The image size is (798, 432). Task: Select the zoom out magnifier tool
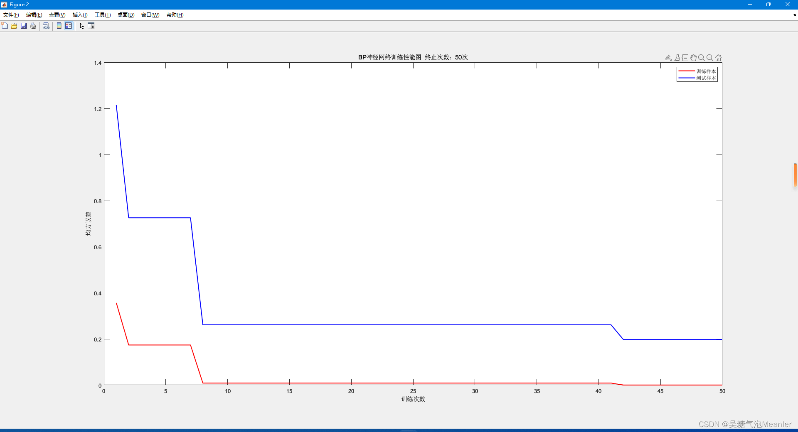click(710, 58)
